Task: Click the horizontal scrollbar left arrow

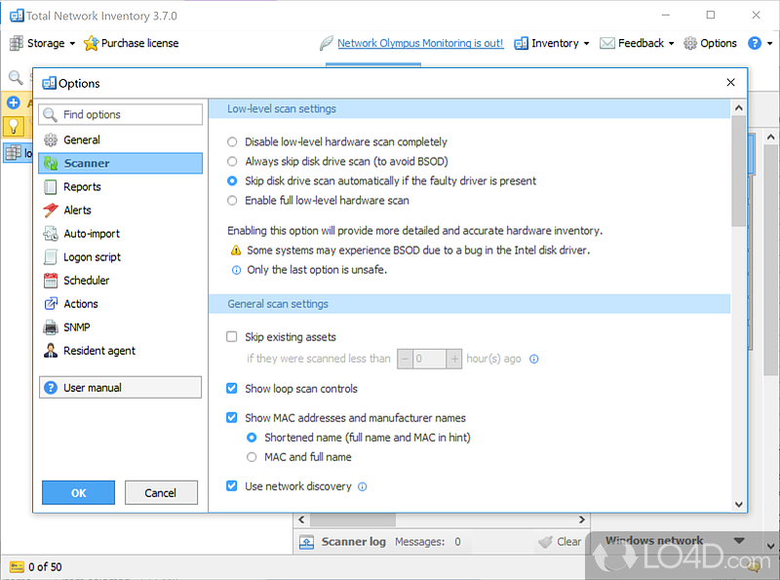Action: click(301, 520)
